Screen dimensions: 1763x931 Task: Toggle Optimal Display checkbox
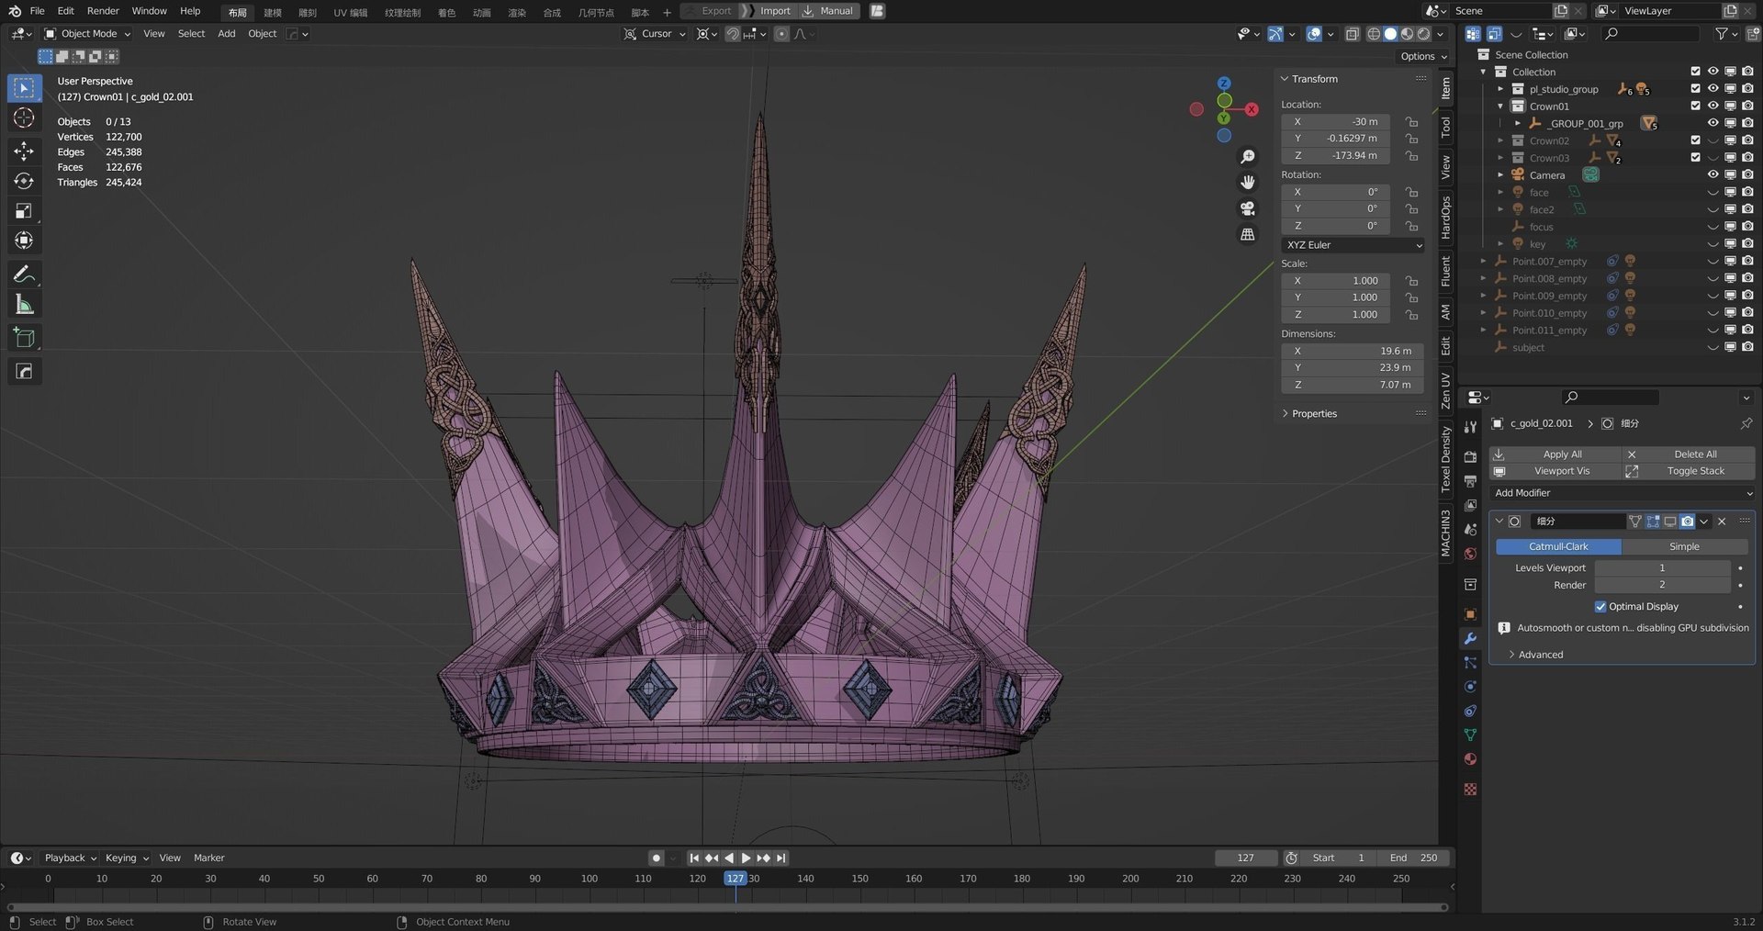pos(1600,606)
